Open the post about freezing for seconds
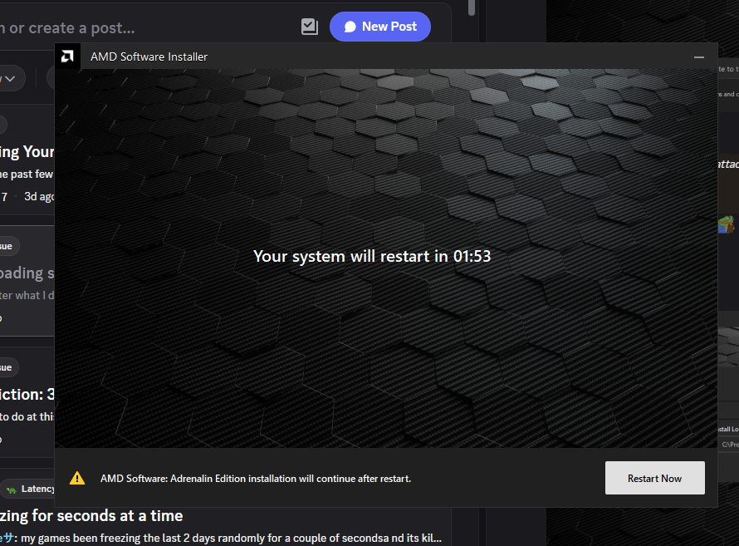Screen dimensions: 739x546 tap(91, 515)
